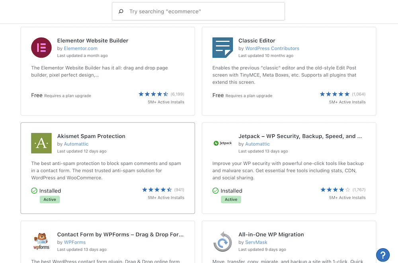The width and height of the screenshot is (398, 263).
Task: Click the Automattic link under Akismet
Action: tap(76, 144)
